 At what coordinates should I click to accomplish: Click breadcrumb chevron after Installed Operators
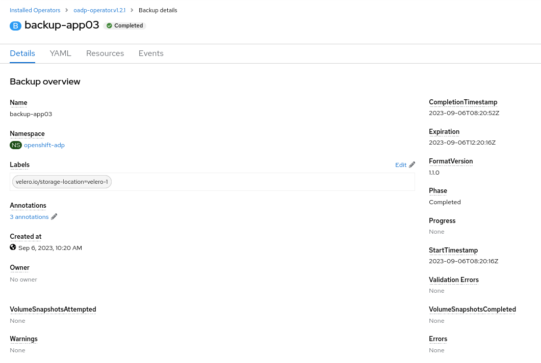tap(67, 10)
